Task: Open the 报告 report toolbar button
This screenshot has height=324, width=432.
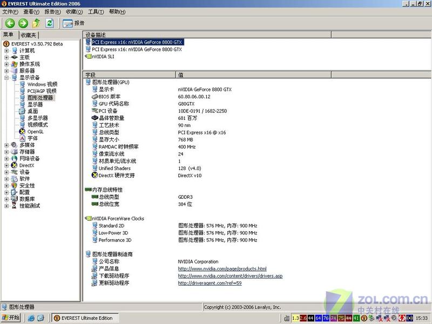Action: [73, 23]
